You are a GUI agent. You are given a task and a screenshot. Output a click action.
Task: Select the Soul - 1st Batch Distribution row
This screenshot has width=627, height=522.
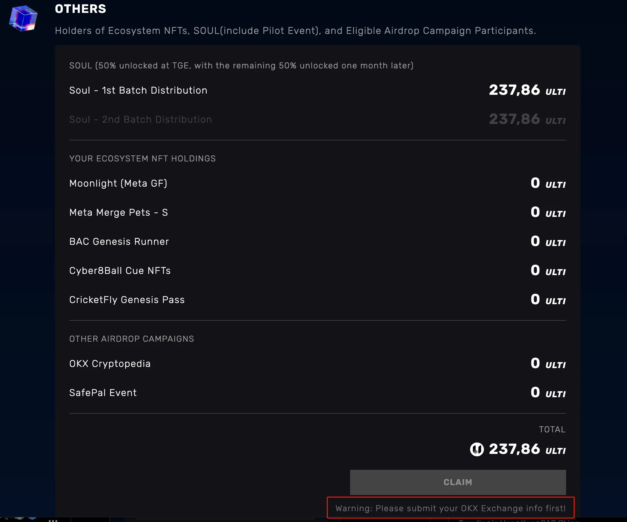(x=317, y=90)
